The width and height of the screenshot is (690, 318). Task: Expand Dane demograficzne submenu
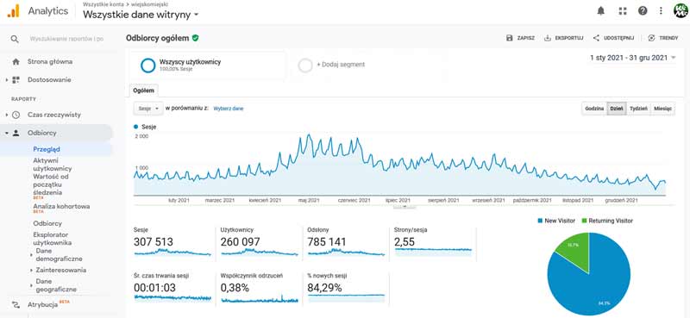(x=31, y=255)
